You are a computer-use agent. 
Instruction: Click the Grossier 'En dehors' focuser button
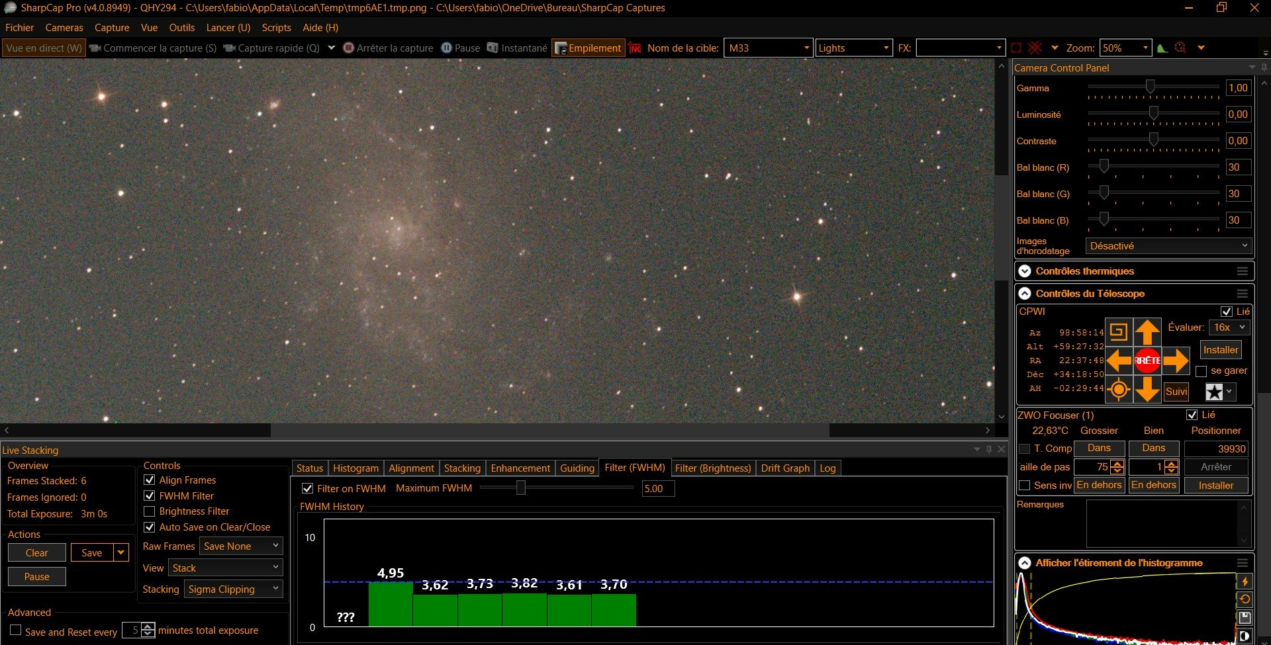pyautogui.click(x=1099, y=486)
